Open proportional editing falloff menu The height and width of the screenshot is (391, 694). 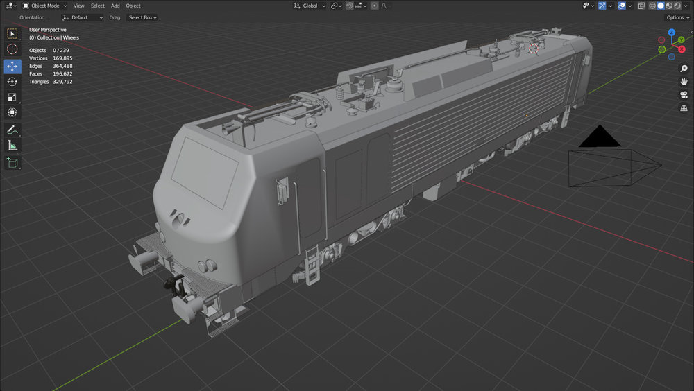point(384,6)
